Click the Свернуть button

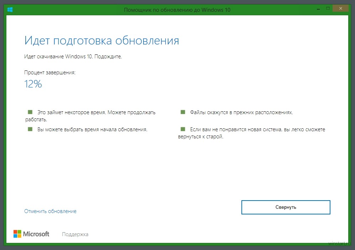point(286,207)
